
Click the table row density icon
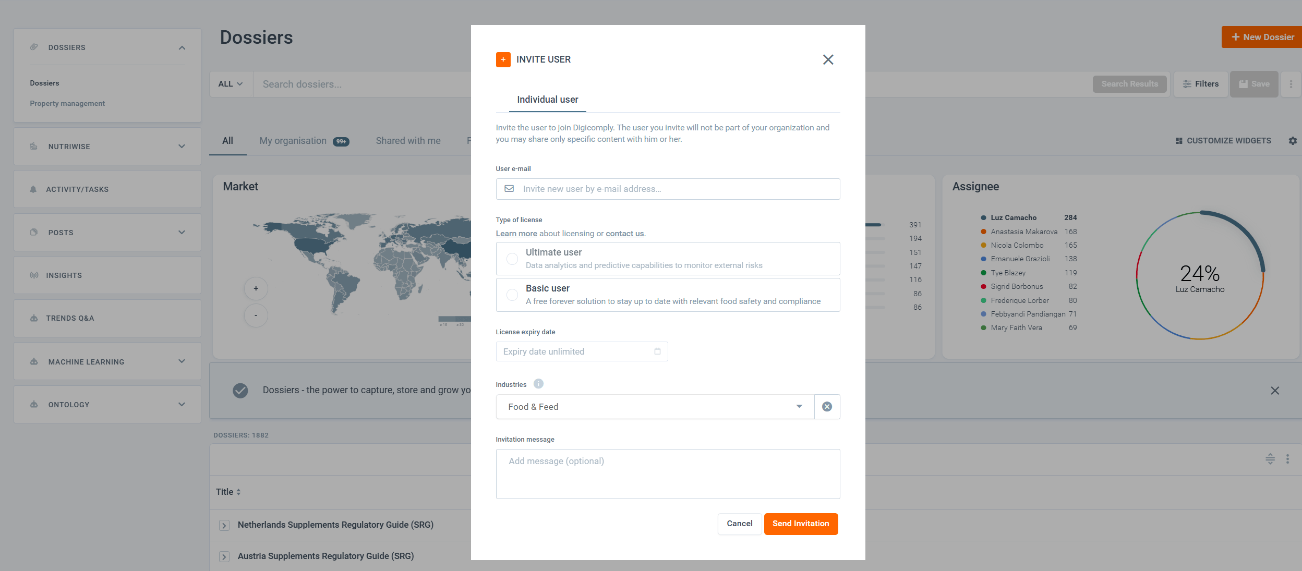1270,459
